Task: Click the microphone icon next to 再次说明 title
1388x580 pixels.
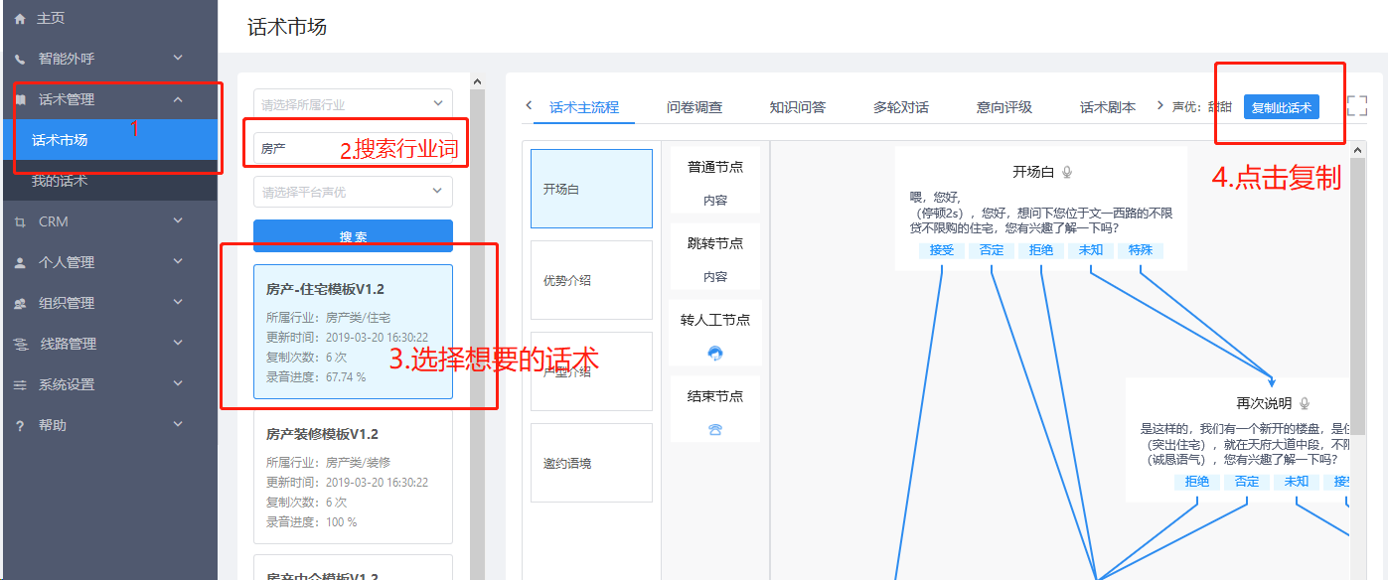Action: pyautogui.click(x=1305, y=403)
